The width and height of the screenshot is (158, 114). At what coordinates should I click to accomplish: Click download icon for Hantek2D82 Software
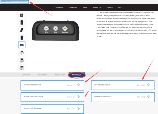(78, 85)
